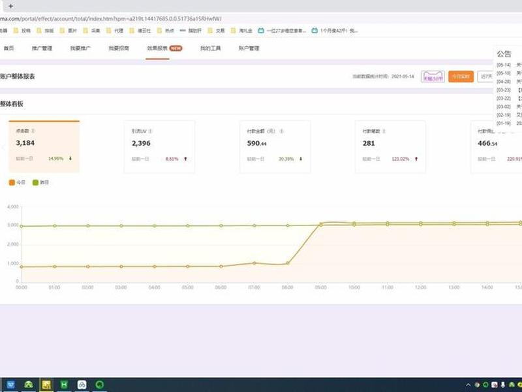Open the 淘礼金 bookmark folder
The width and height of the screenshot is (522, 392).
coord(242,31)
